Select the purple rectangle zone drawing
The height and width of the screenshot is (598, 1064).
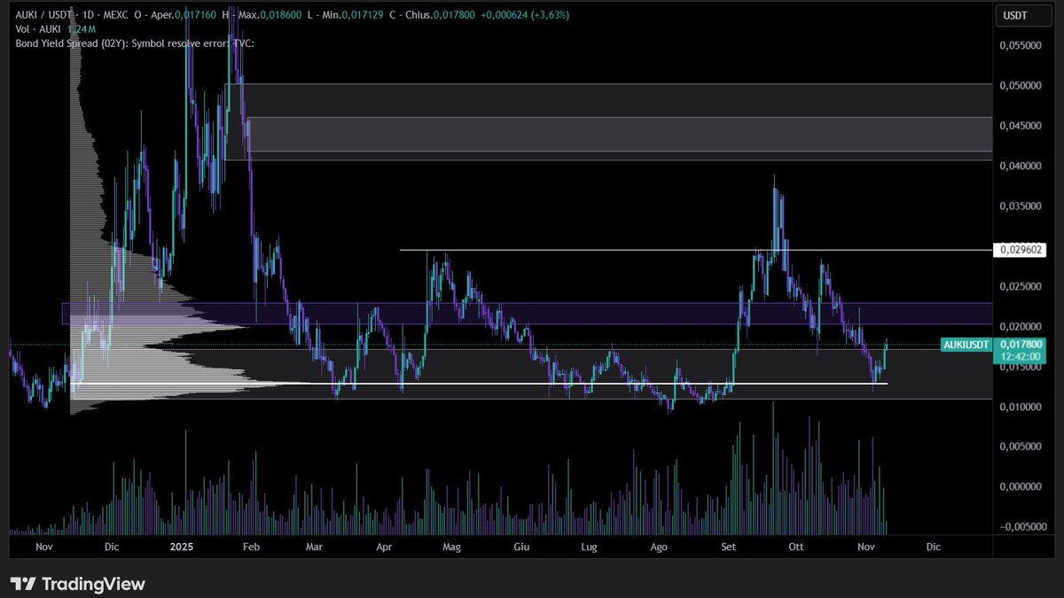click(x=527, y=314)
